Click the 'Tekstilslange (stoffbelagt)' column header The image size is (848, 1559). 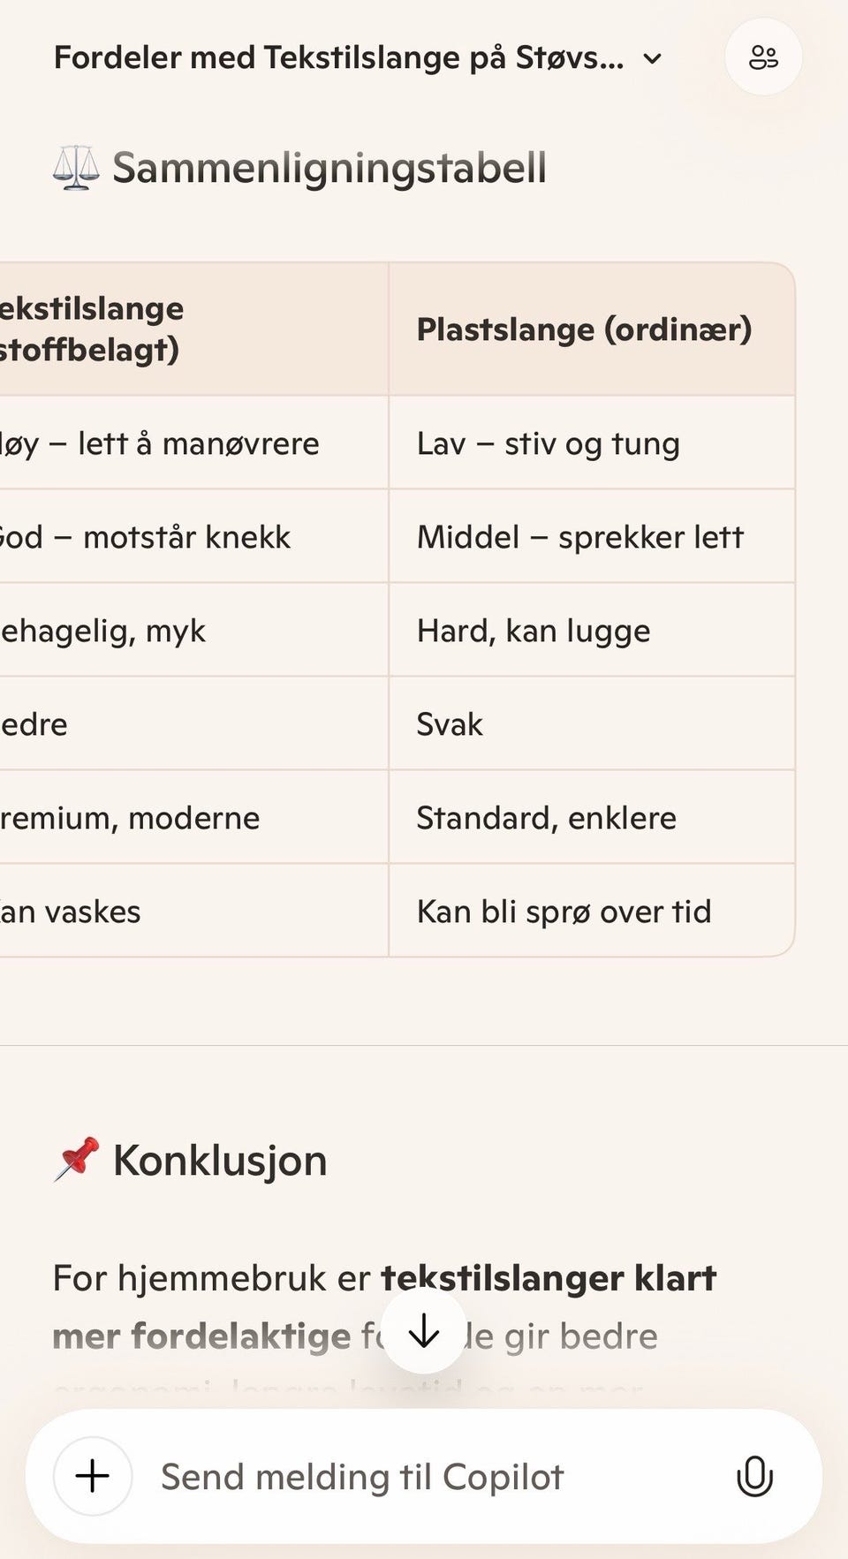click(93, 329)
